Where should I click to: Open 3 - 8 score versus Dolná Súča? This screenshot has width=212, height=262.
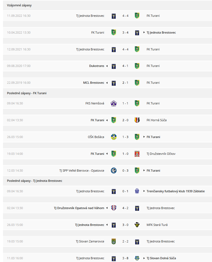(x=125, y=258)
